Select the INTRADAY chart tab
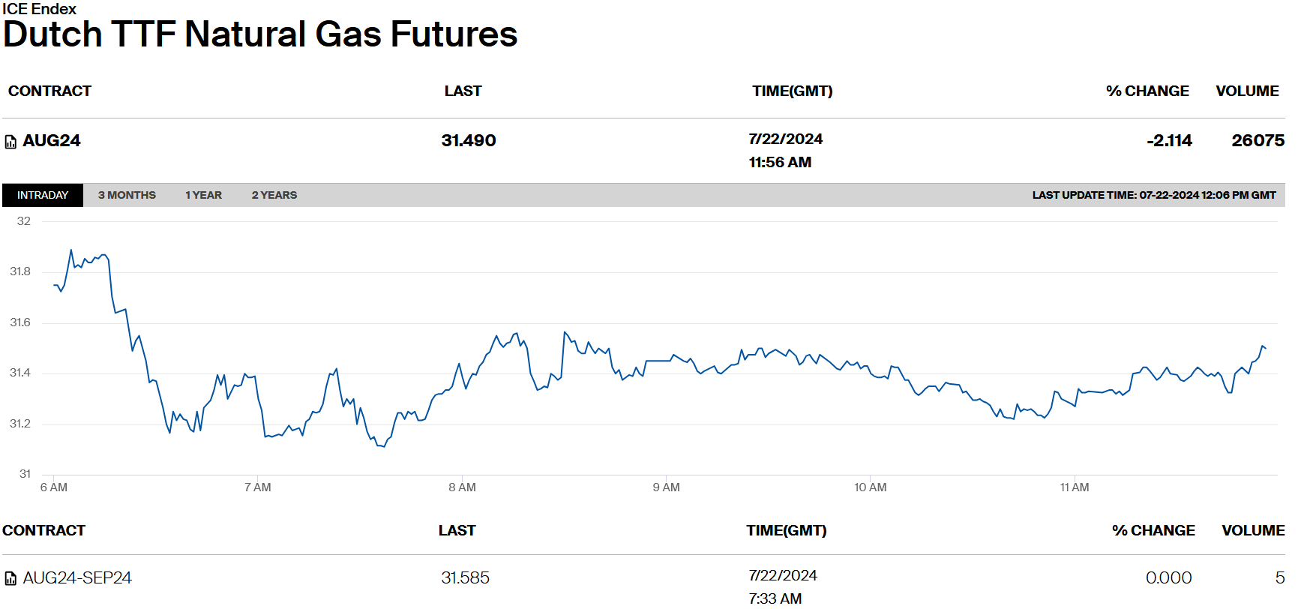Image resolution: width=1313 pixels, height=609 pixels. pyautogui.click(x=43, y=195)
